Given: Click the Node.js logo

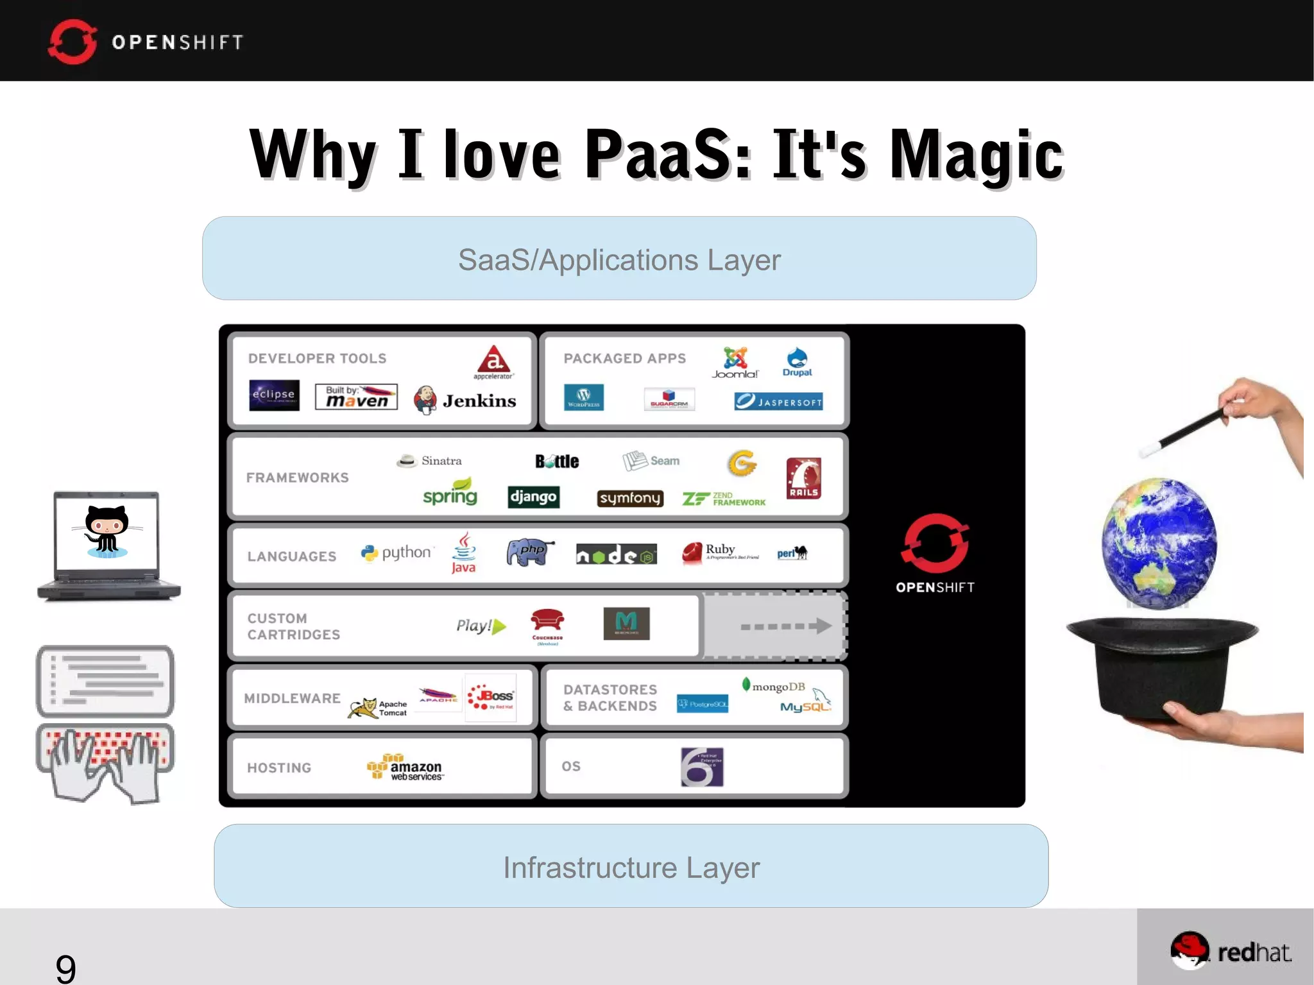Looking at the screenshot, I should (617, 554).
